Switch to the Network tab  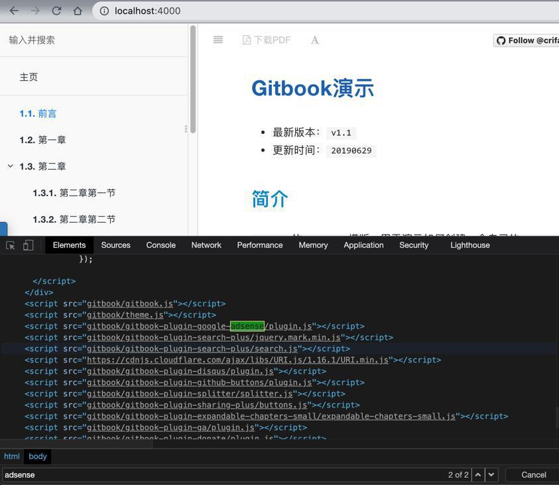tap(206, 245)
